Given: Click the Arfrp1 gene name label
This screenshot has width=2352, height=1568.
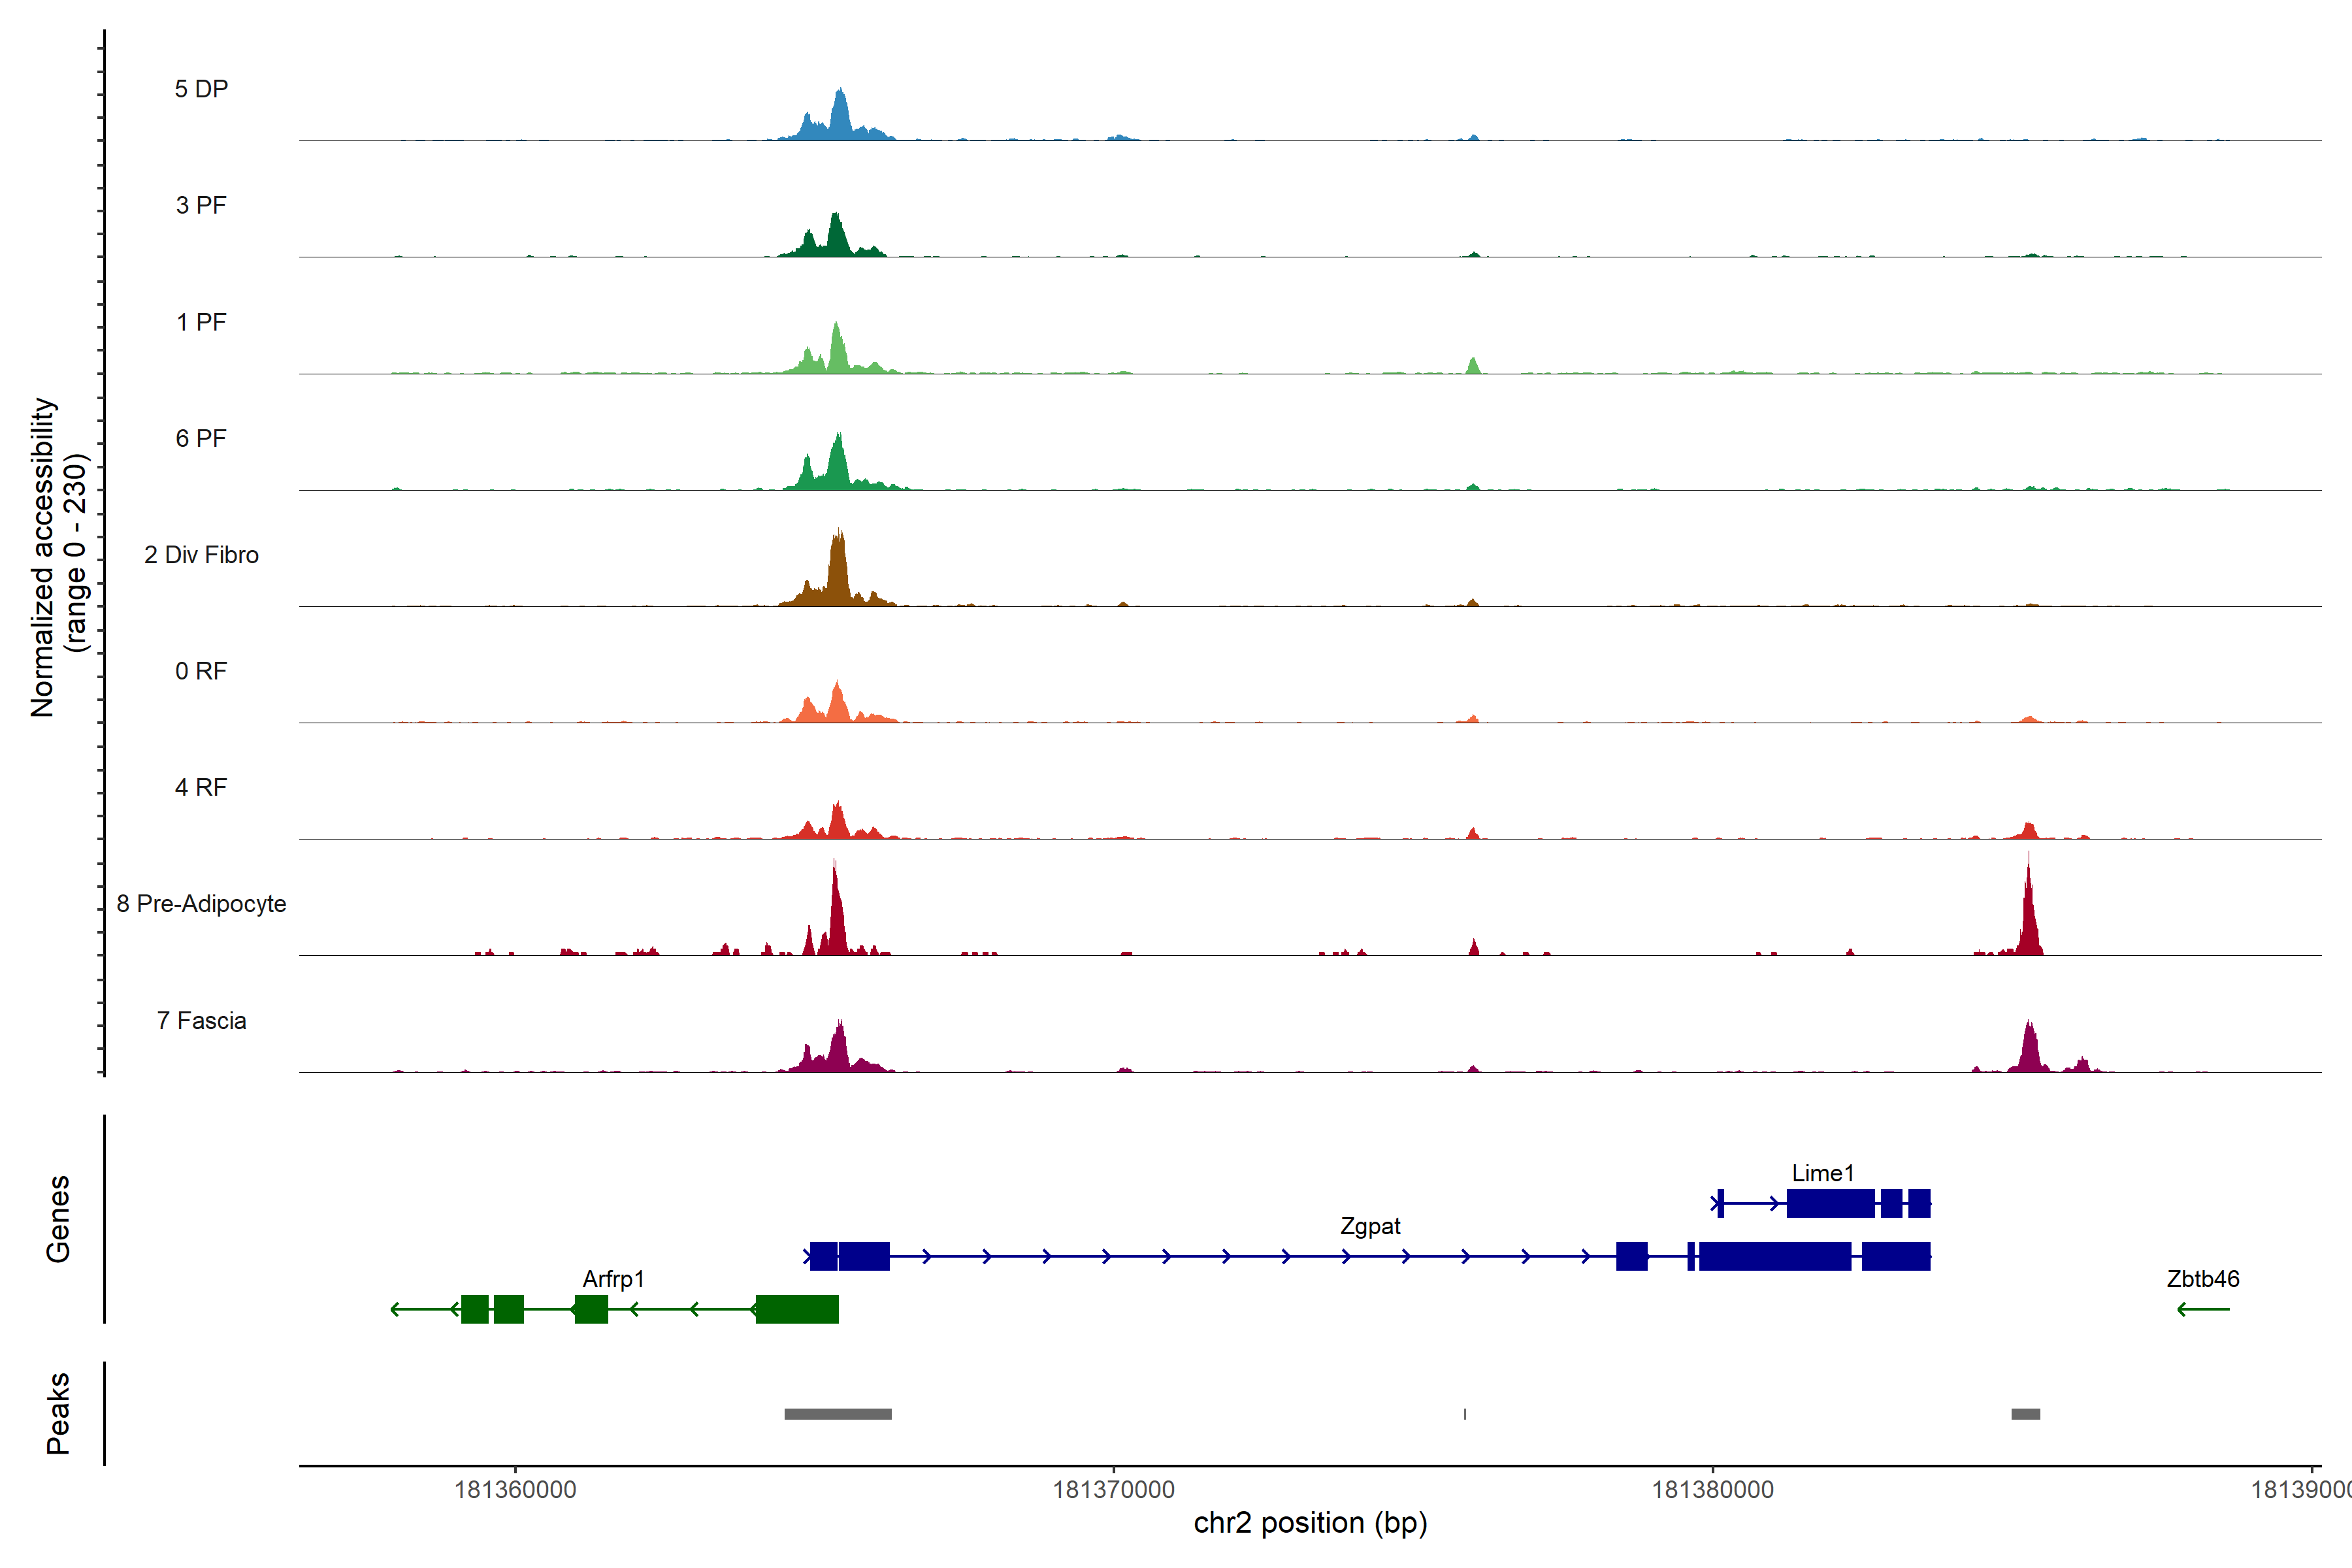Looking at the screenshot, I should point(613,1279).
